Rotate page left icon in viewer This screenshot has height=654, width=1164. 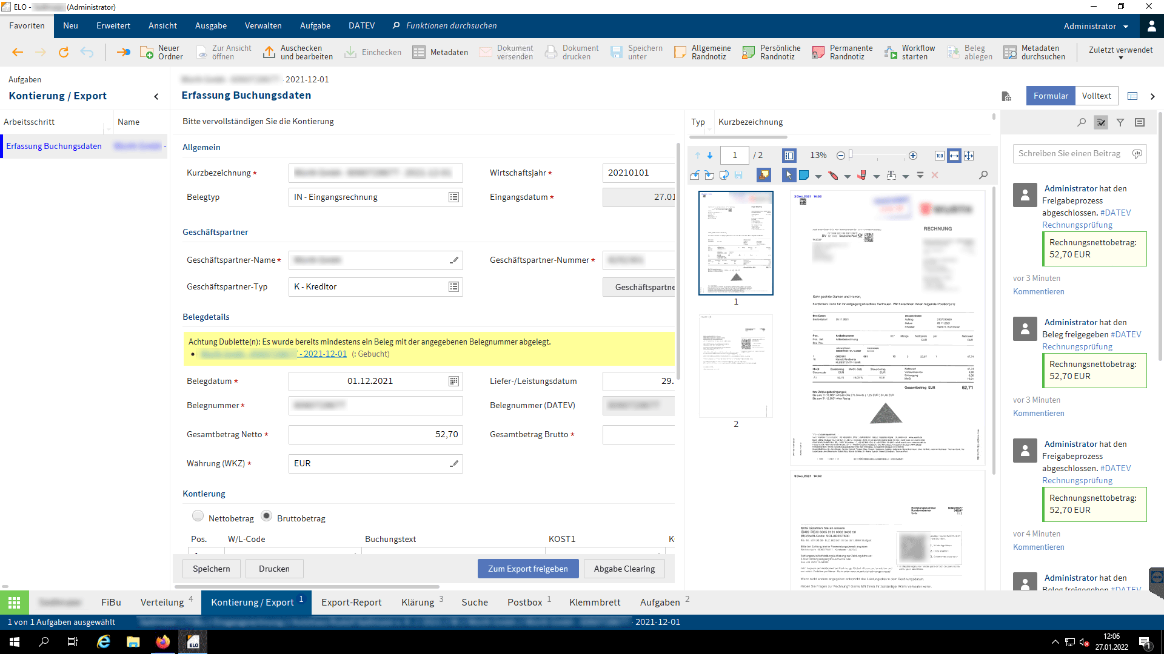point(695,175)
